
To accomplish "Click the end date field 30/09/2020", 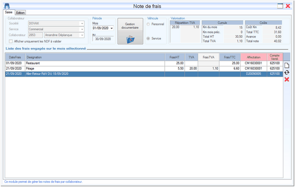I will point(103,39).
